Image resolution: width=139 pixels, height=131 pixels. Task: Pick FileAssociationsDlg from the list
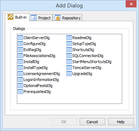(x=39, y=56)
